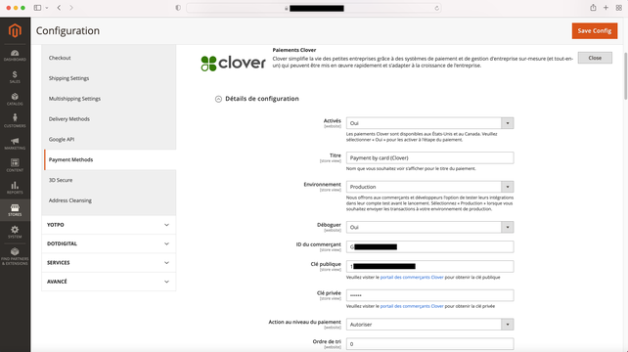
Task: Show Safari tab overview
Action: pyautogui.click(x=619, y=8)
